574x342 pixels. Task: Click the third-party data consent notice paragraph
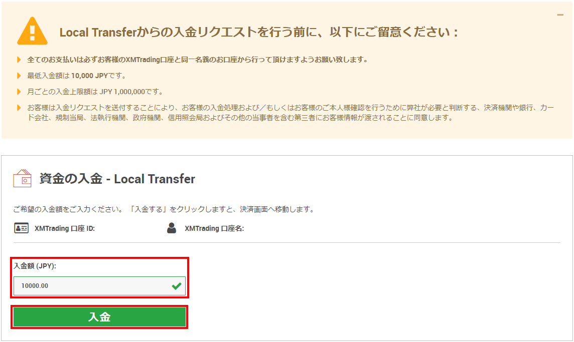pyautogui.click(x=291, y=113)
